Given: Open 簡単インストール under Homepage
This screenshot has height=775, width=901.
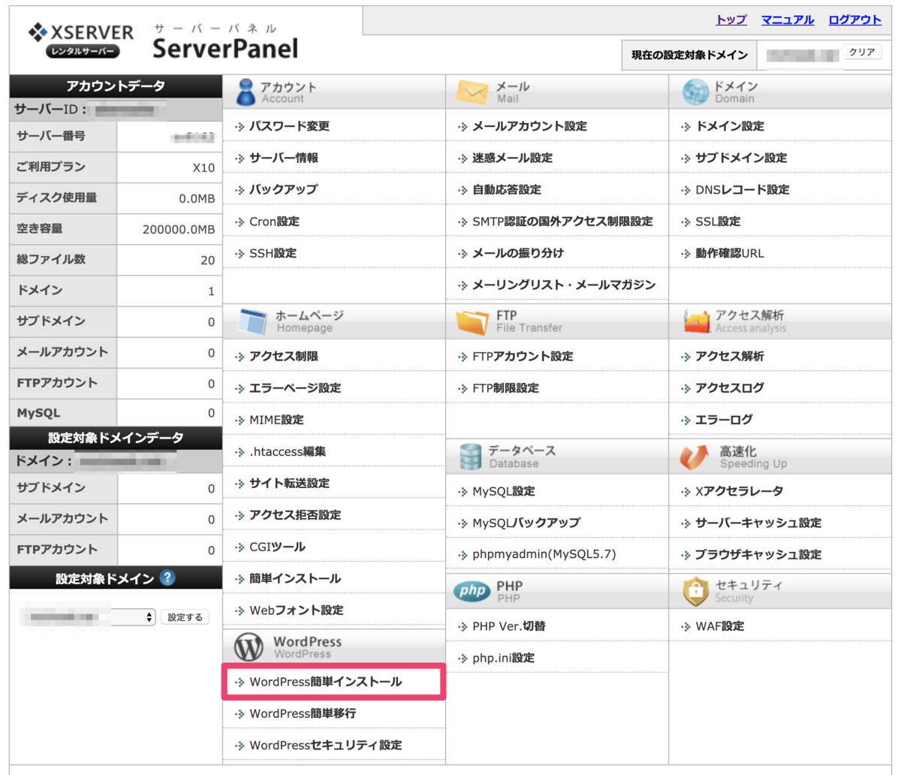Looking at the screenshot, I should coord(295,578).
